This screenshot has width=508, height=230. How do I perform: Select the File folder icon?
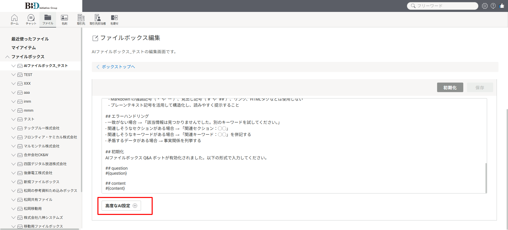pyautogui.click(x=48, y=19)
